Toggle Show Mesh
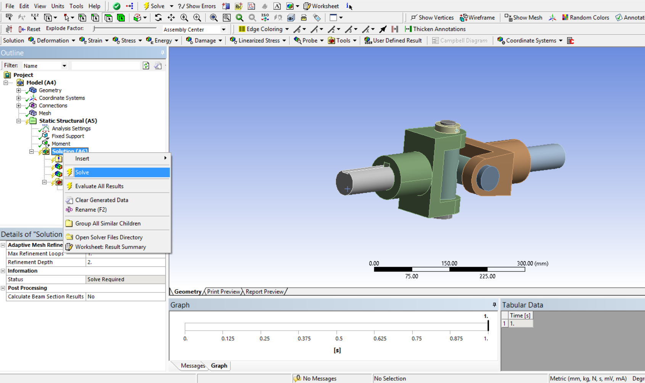Viewport: 645px width, 383px height. tap(523, 18)
